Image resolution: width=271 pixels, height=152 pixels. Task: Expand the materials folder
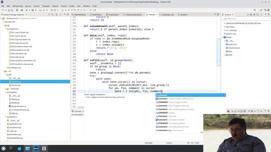pyautogui.click(x=3, y=22)
